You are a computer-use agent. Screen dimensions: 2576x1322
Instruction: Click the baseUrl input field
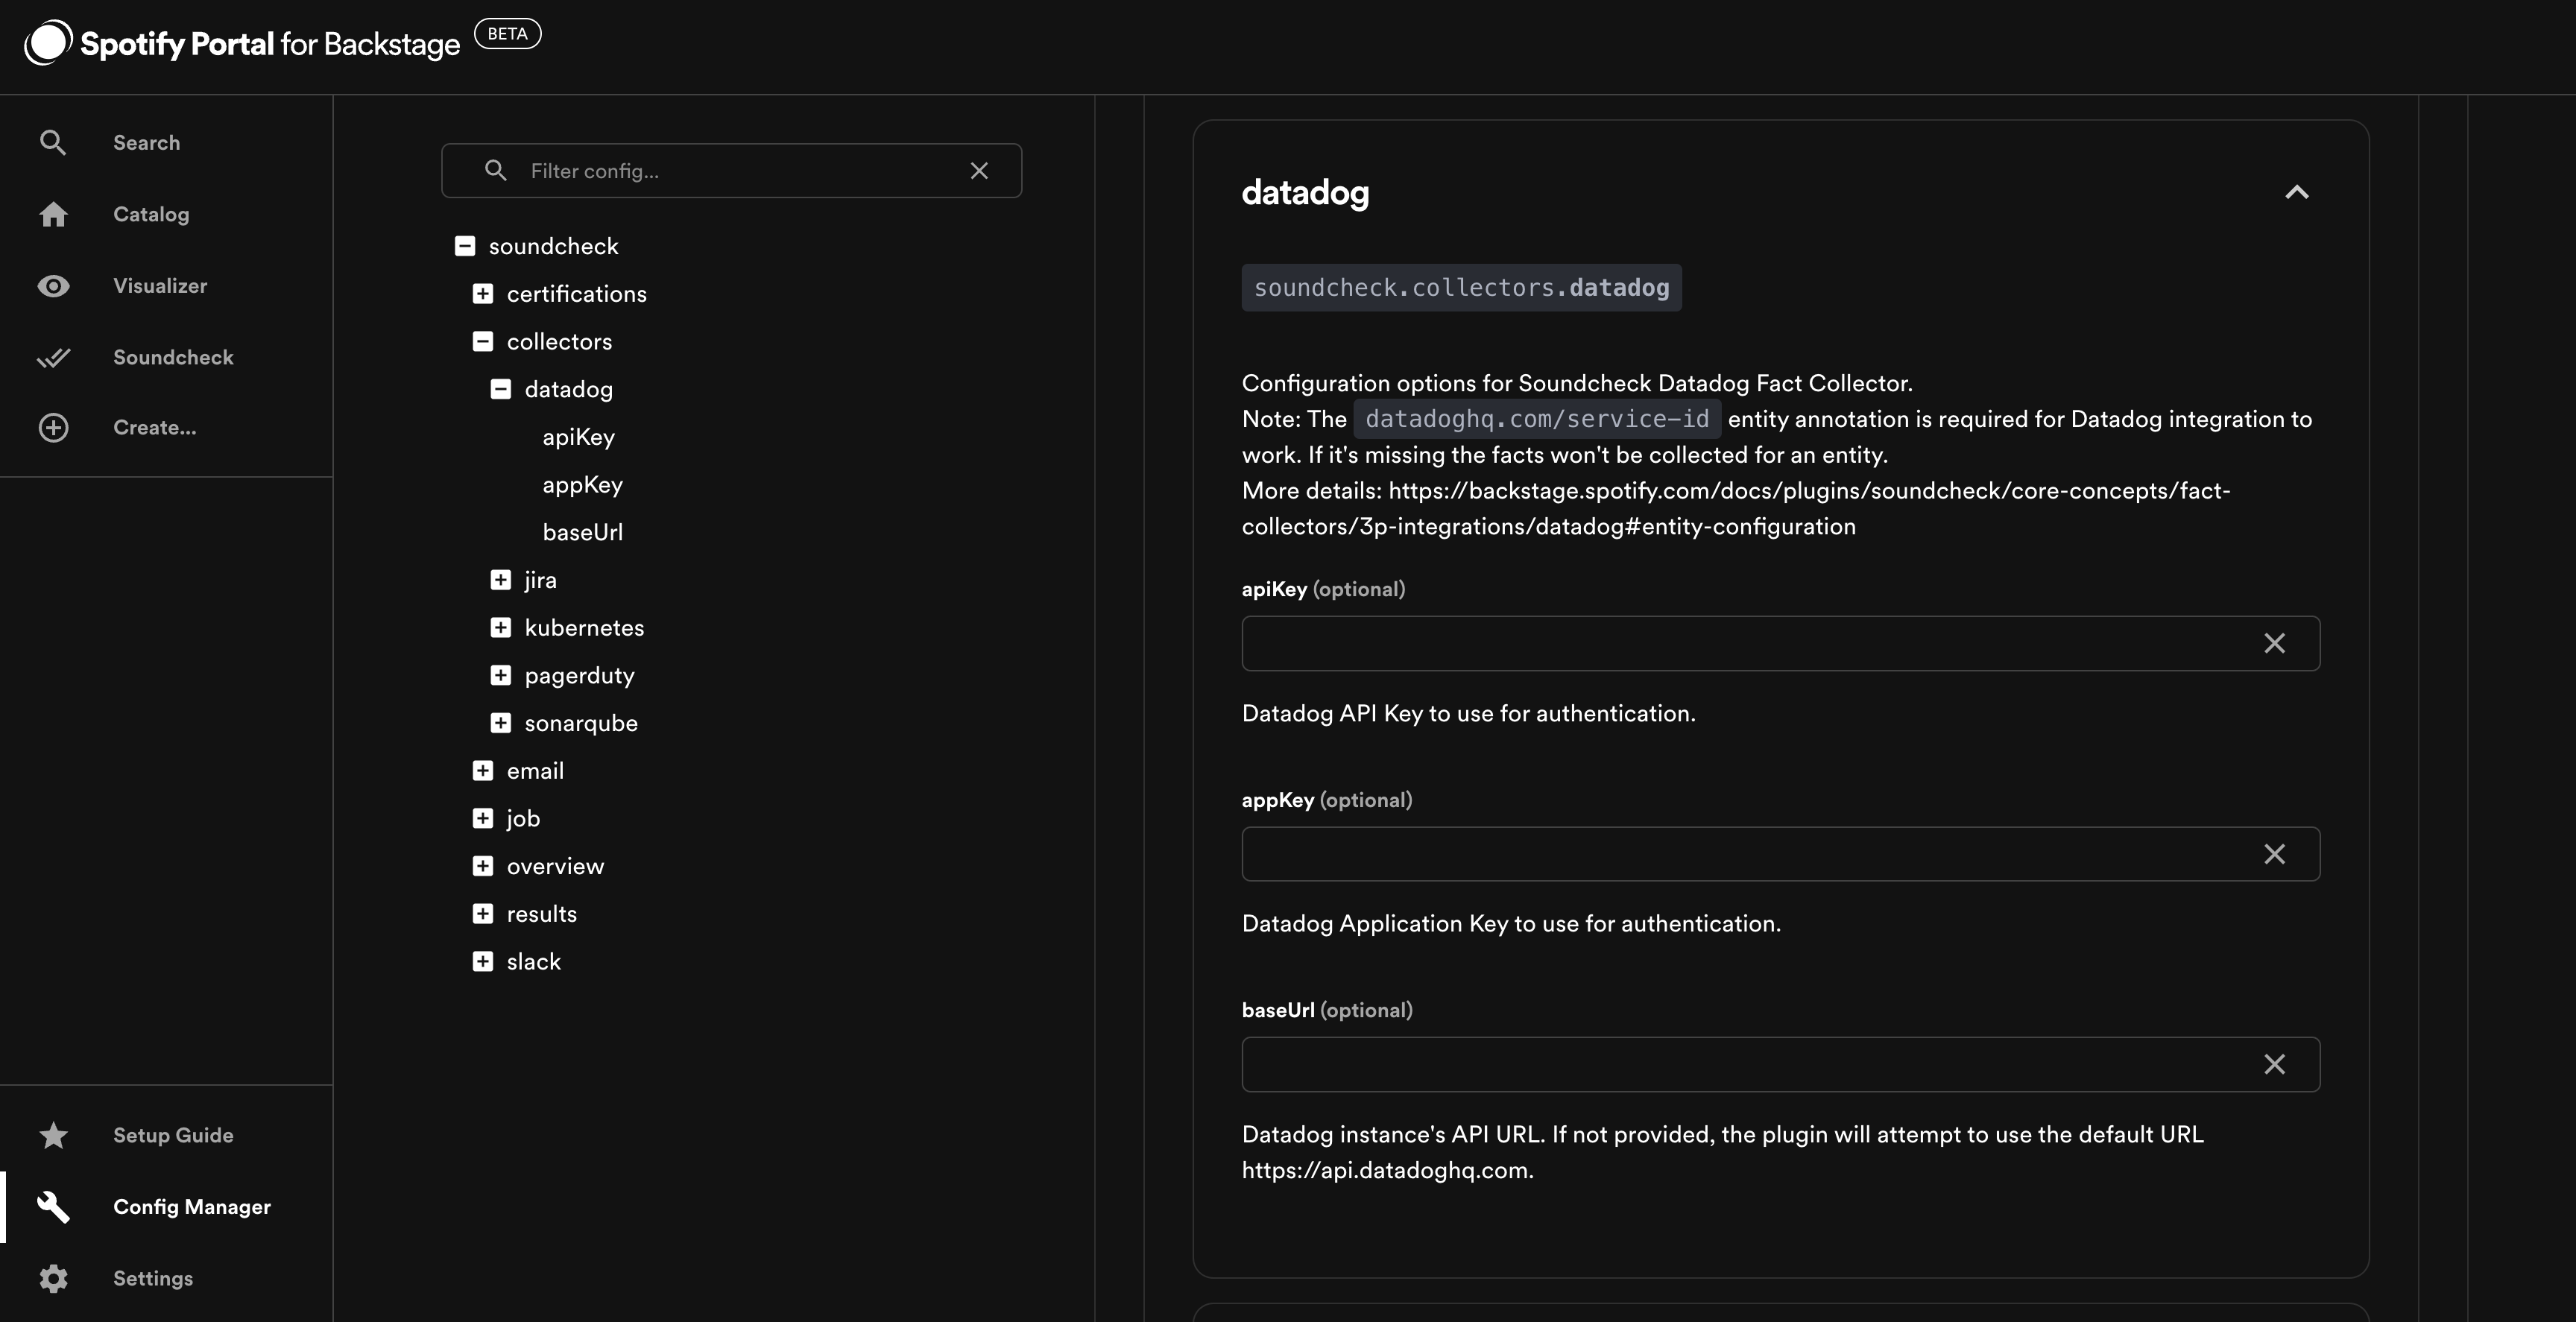point(1780,1064)
